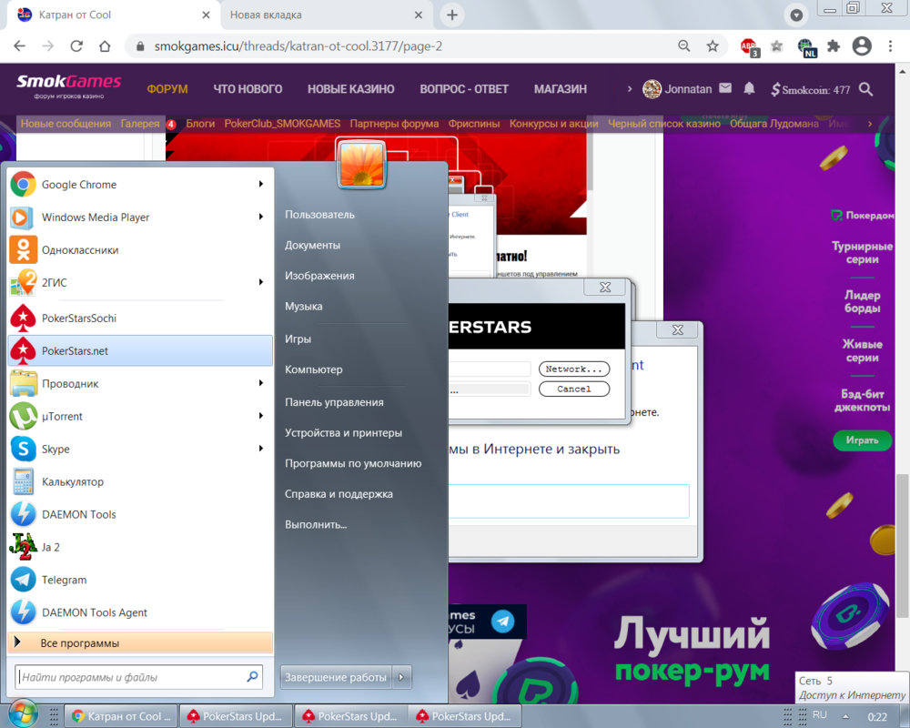Bookmark this page with the star icon
This screenshot has width=910, height=728.
(713, 45)
